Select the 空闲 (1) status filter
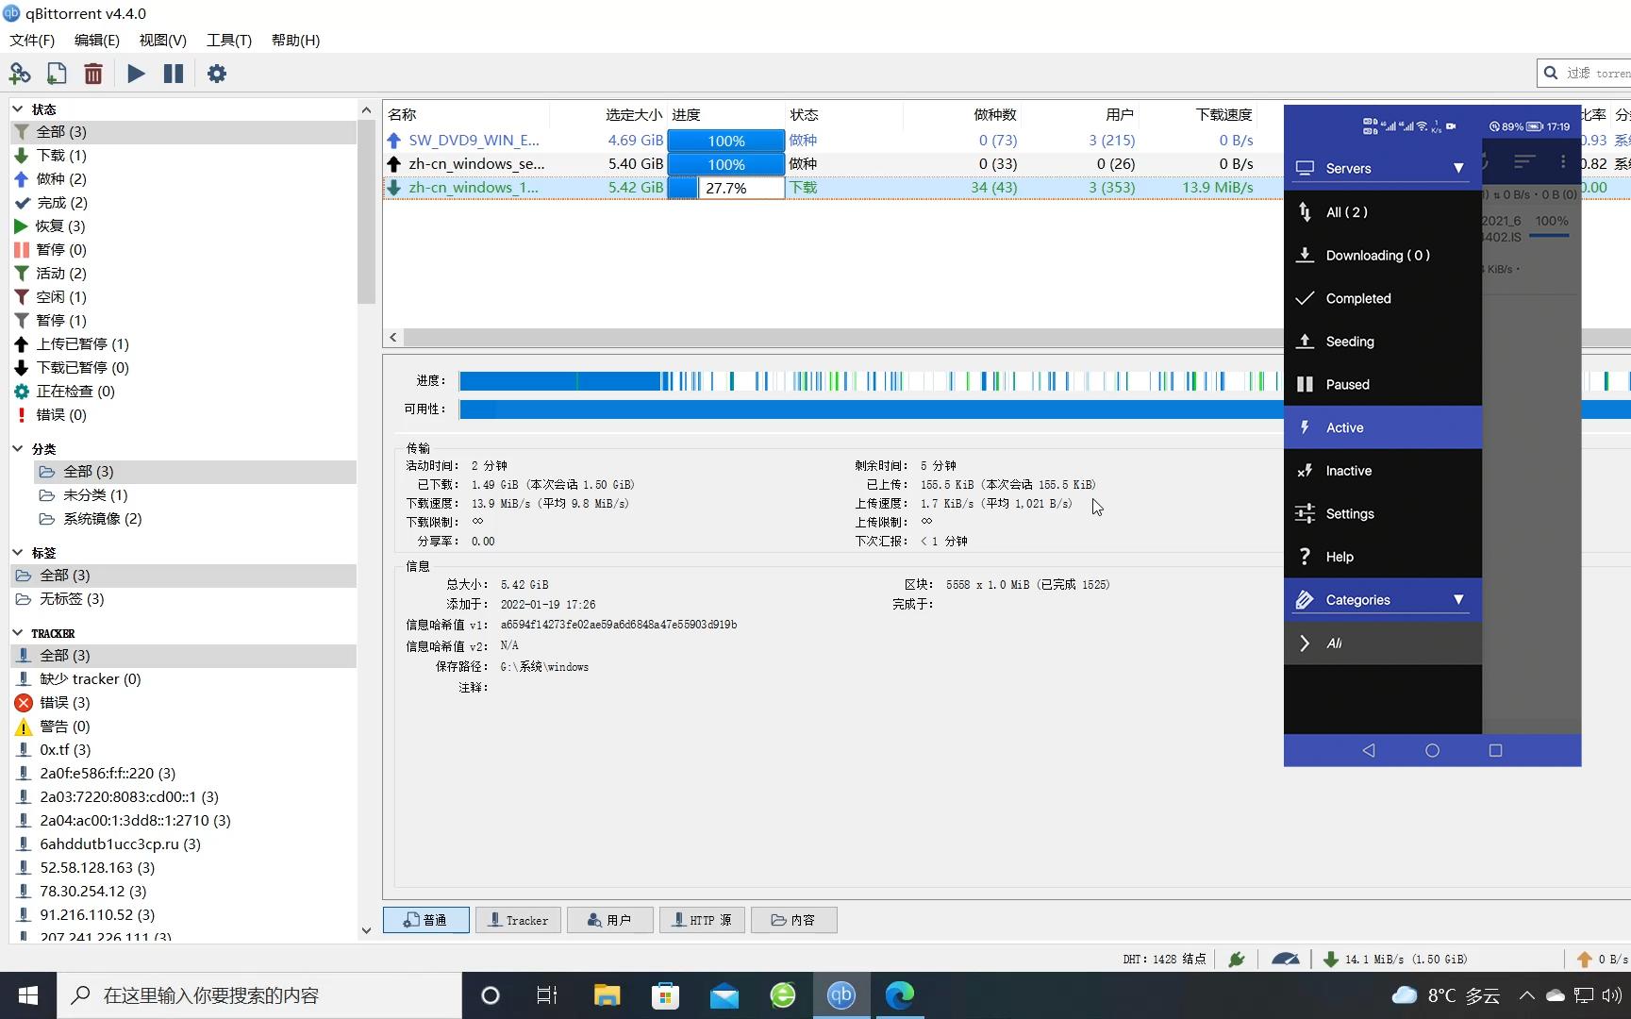Image resolution: width=1631 pixels, height=1019 pixels. [184, 297]
